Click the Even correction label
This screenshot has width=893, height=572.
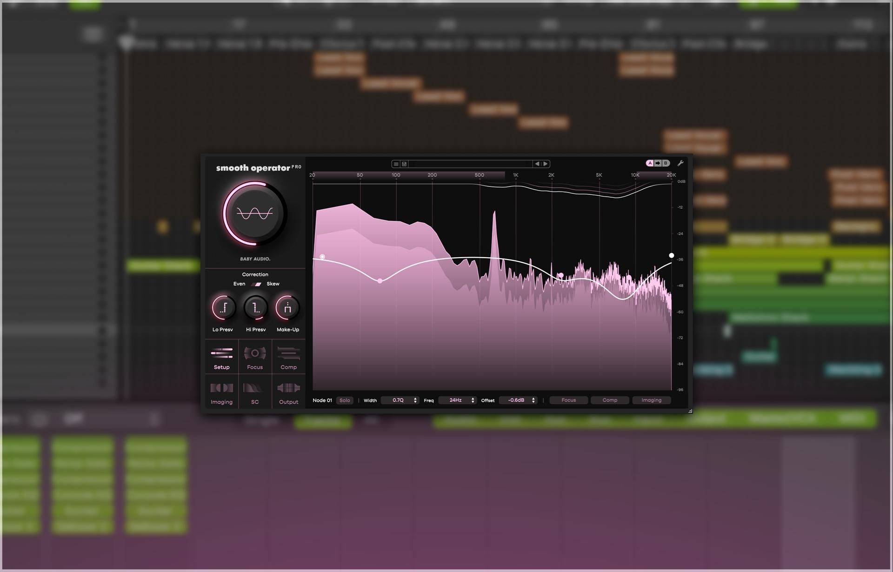(239, 284)
